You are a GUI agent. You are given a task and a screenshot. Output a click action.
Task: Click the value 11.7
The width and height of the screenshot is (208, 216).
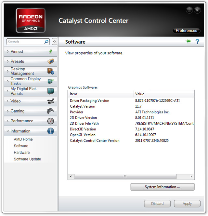click(x=138, y=106)
